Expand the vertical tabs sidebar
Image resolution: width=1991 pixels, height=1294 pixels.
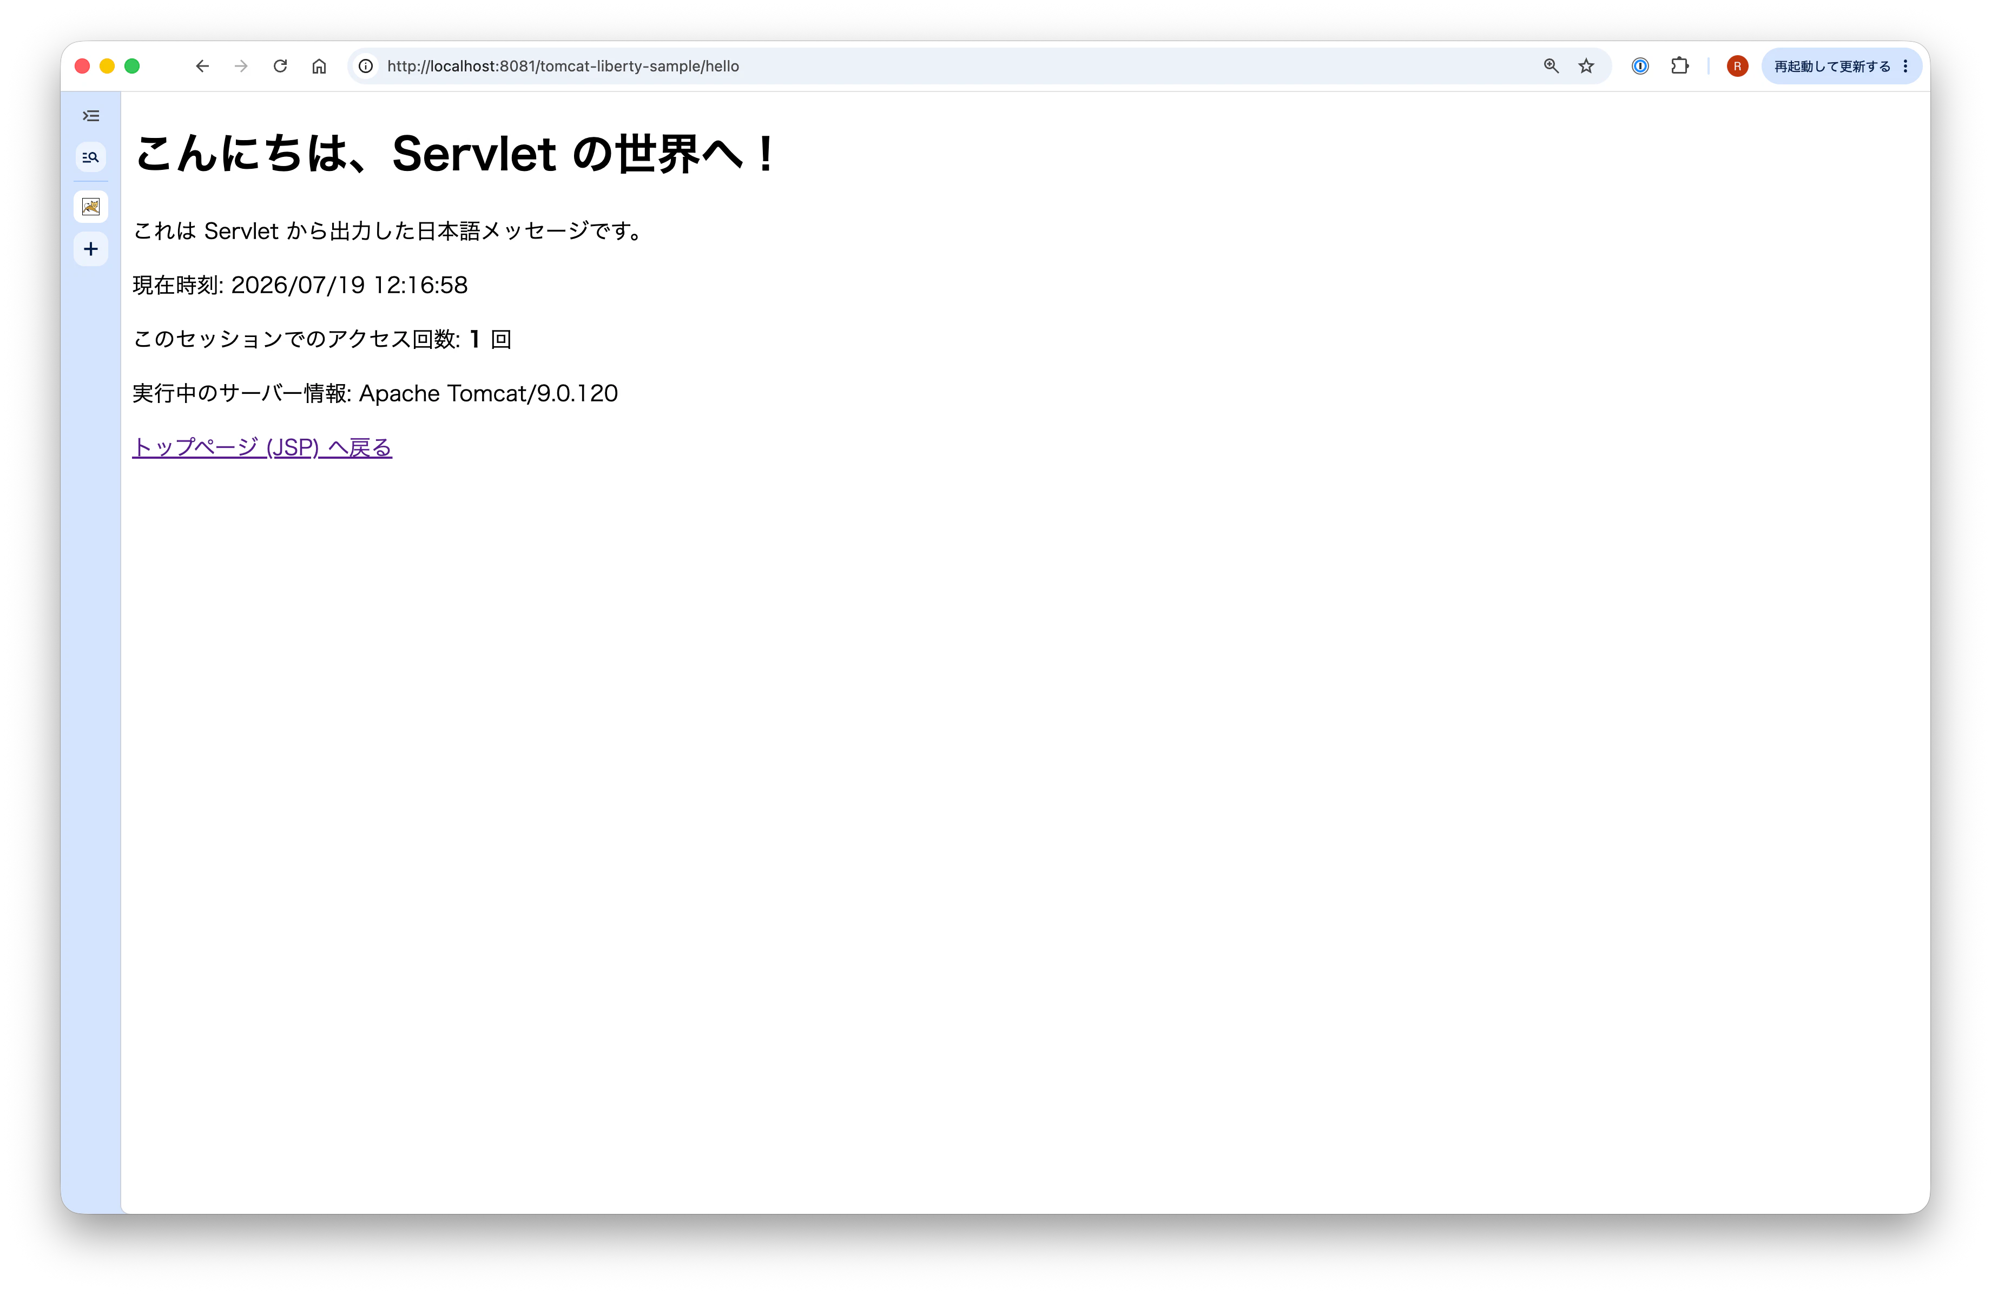click(x=90, y=115)
